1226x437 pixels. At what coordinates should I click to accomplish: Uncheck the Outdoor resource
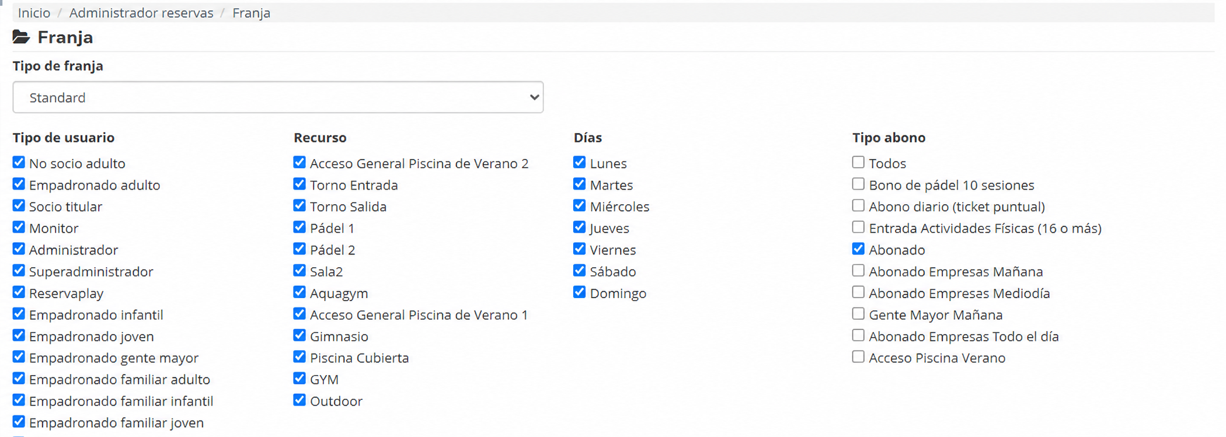point(299,400)
